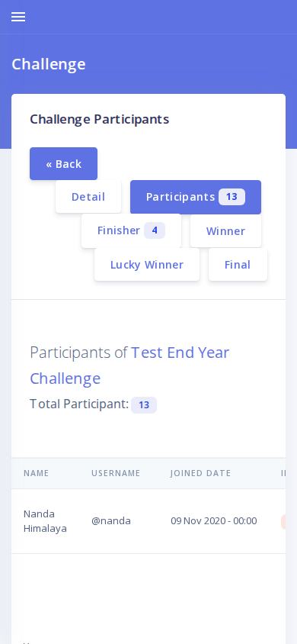The image size is (297, 644).
Task: Click the 4 badge on Finisher tab
Action: coord(155,230)
